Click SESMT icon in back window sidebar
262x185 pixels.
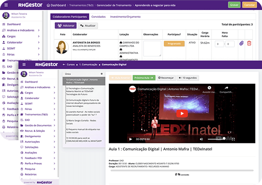click(4, 48)
